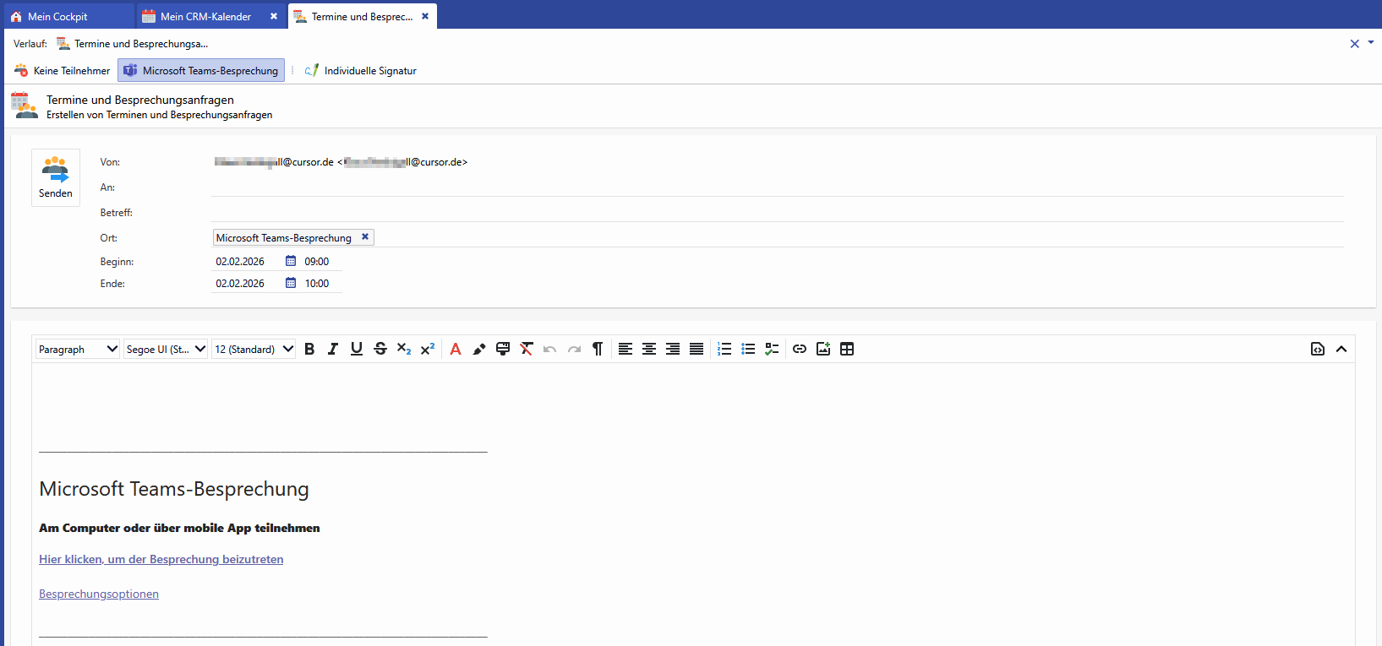
Task: Open the Ende date calendar picker
Action: click(x=291, y=283)
